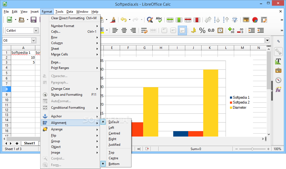Open sidebar Properties wrench icon

[278, 52]
